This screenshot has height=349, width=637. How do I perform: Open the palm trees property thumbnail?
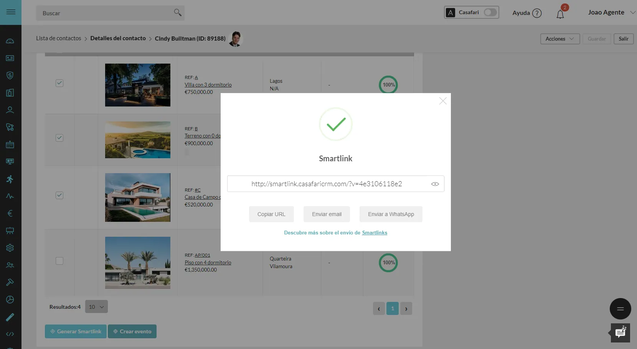tap(138, 263)
